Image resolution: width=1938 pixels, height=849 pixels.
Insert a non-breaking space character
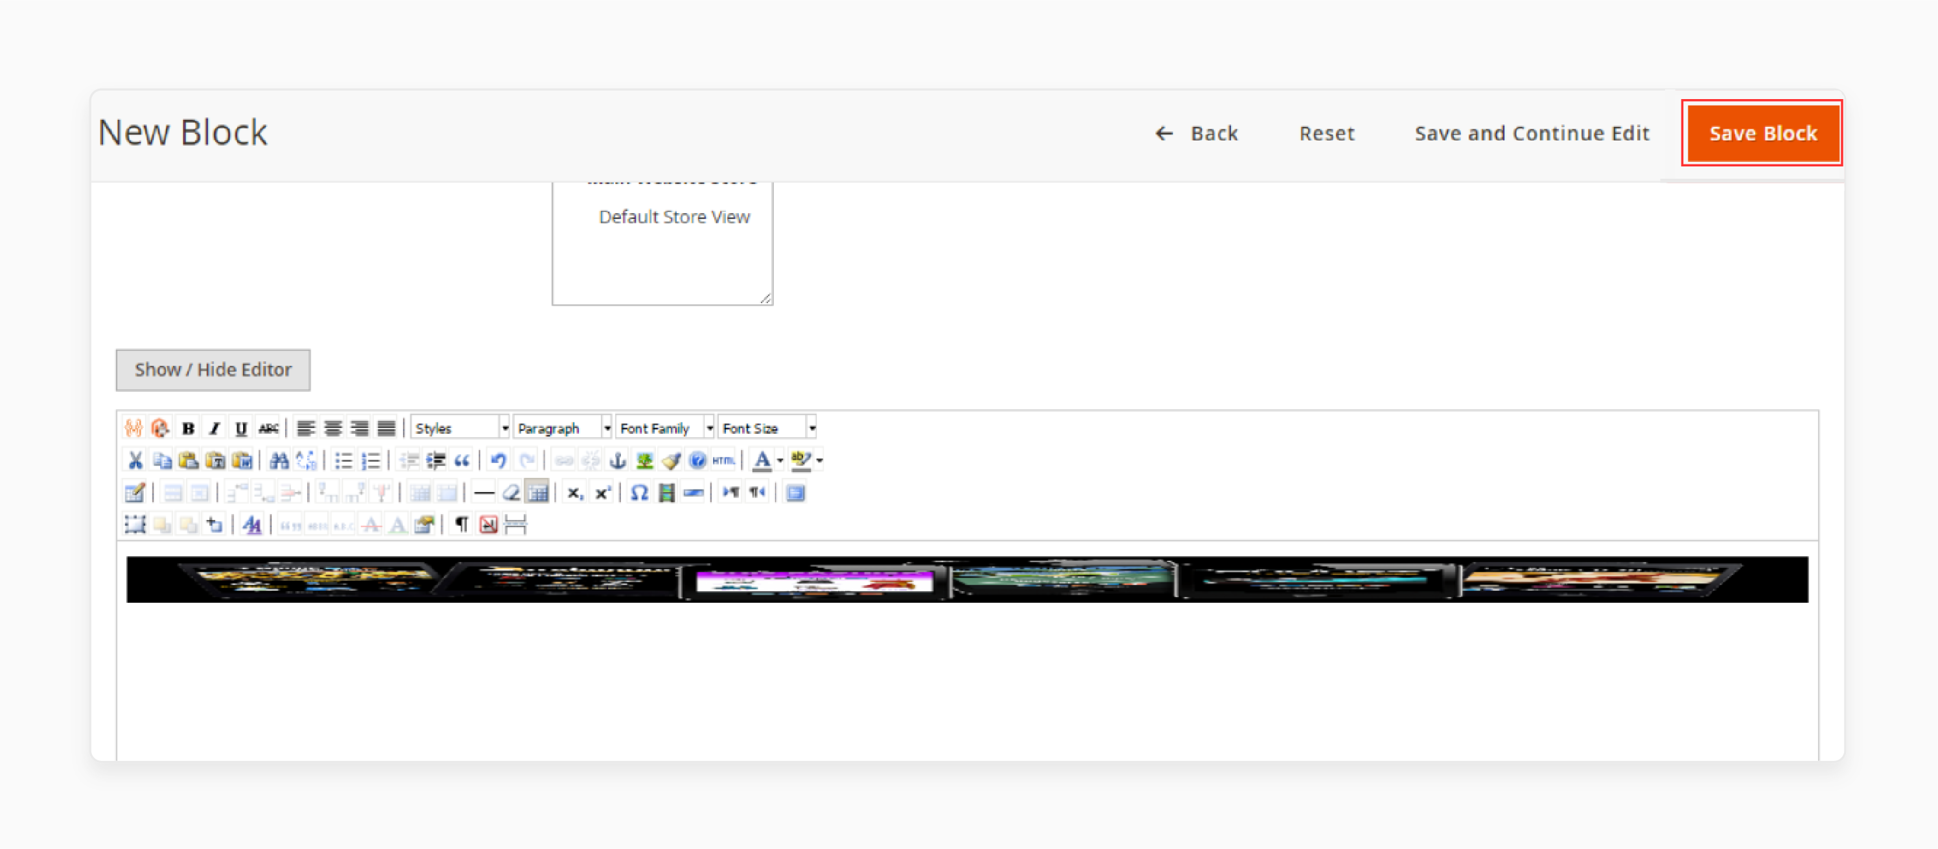[x=489, y=524]
